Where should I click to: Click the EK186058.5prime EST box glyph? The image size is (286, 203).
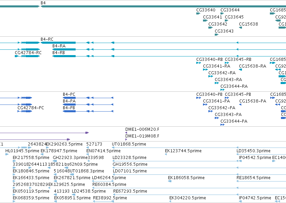[170, 181]
